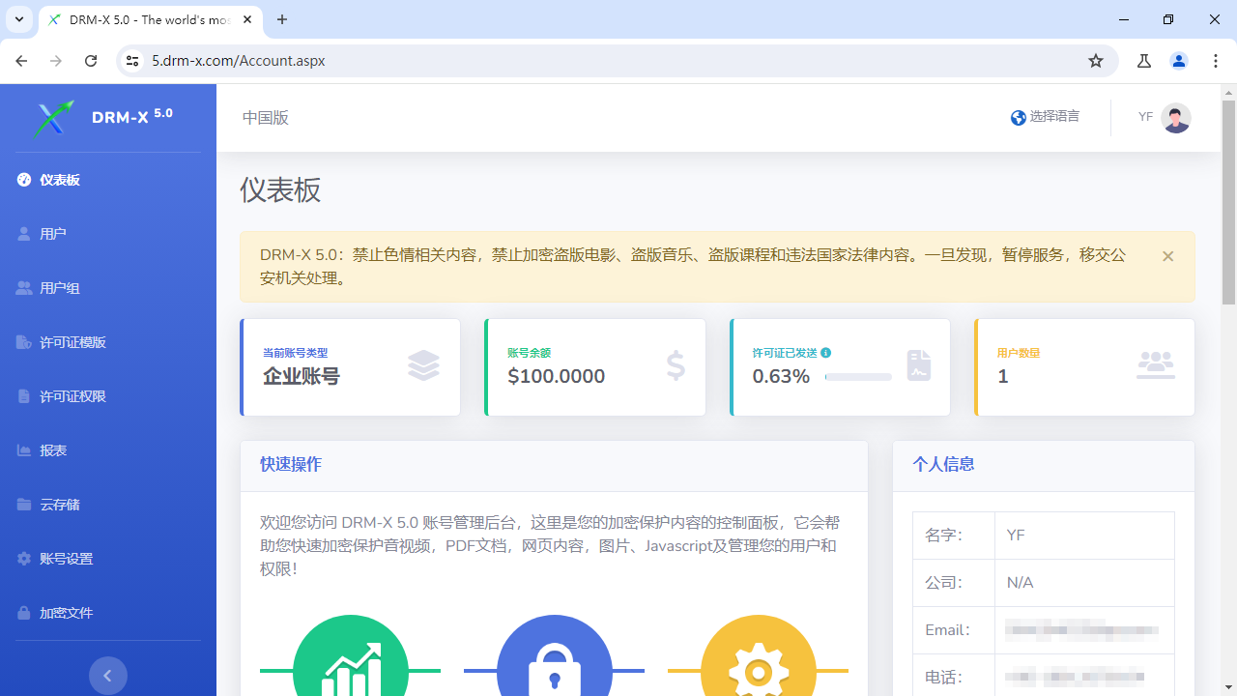Click the 中国版 link in header
The image size is (1237, 696).
tap(265, 118)
